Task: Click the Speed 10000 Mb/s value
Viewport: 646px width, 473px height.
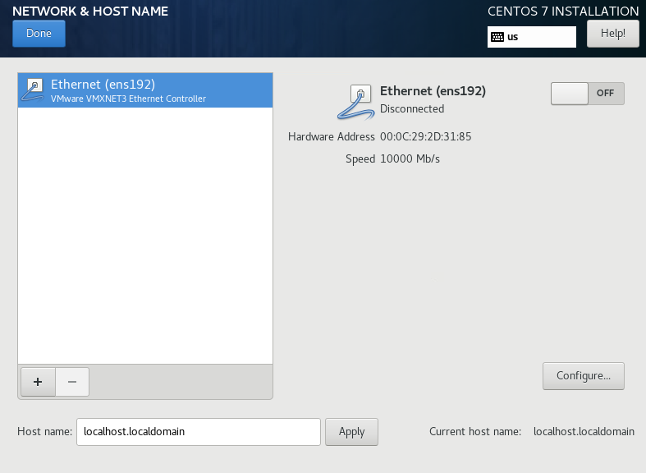Action: [410, 159]
